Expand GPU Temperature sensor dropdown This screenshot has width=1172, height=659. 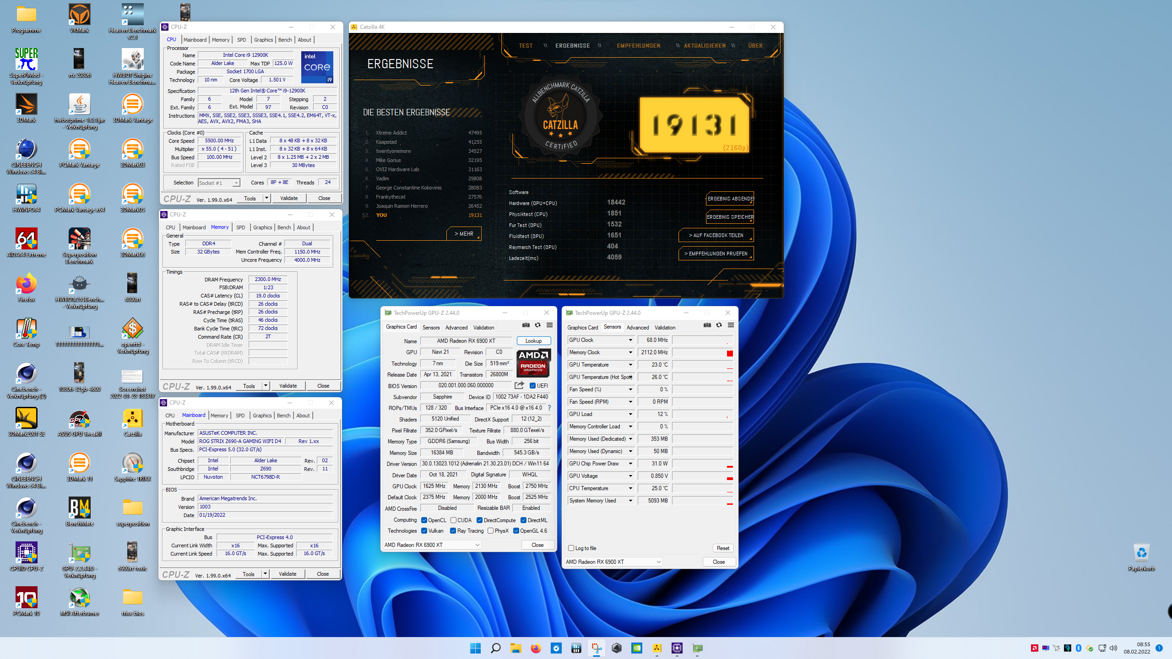(x=630, y=365)
